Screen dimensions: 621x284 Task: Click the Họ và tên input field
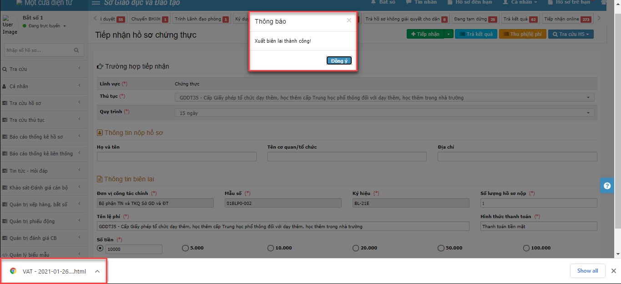click(177, 157)
